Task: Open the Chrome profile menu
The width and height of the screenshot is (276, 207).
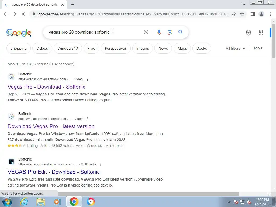Action: coord(261,14)
